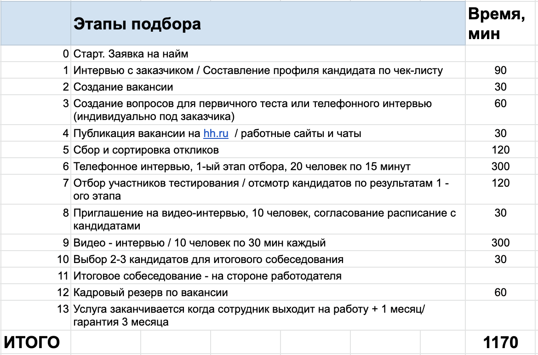Select the 'Этапы подбора' header cell

tap(137, 24)
